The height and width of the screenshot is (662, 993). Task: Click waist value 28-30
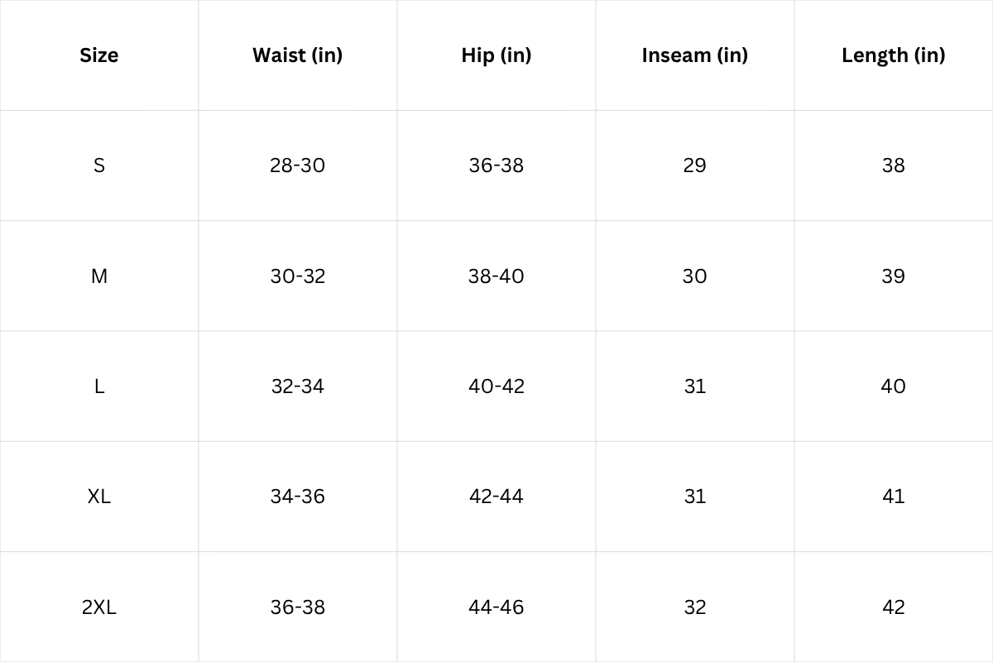(297, 165)
